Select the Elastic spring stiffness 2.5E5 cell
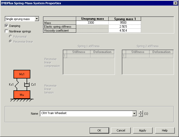The height and width of the screenshot is (137, 179). click(x=124, y=27)
